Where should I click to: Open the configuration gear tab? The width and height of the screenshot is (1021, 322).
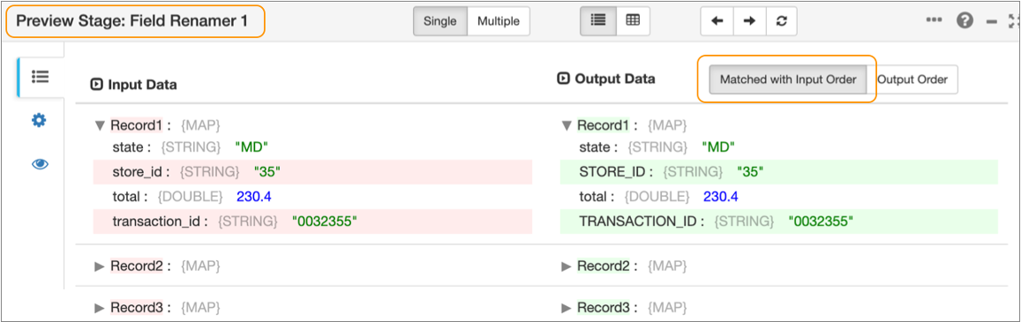(x=40, y=120)
